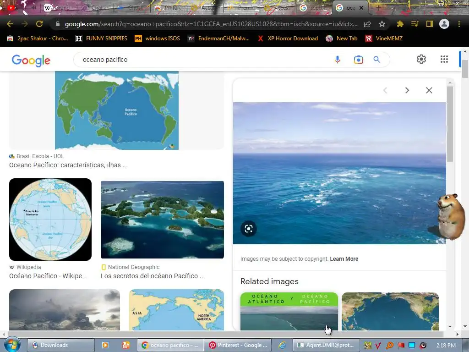Open Internet Explorer taskbar icon
The height and width of the screenshot is (352, 469).
click(282, 345)
